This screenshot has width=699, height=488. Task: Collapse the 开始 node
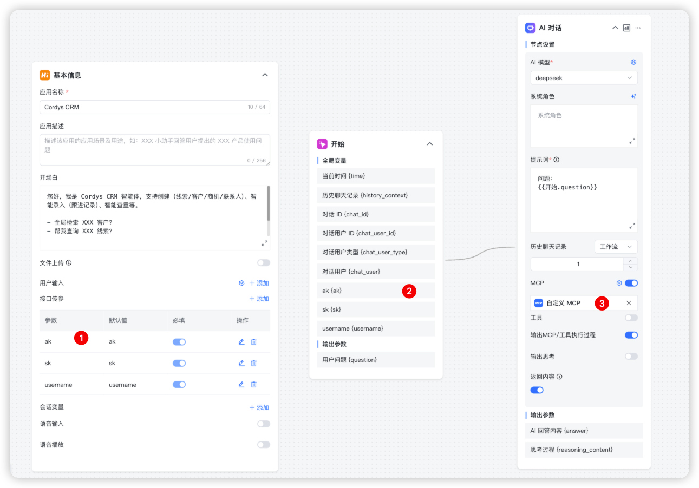[429, 144]
